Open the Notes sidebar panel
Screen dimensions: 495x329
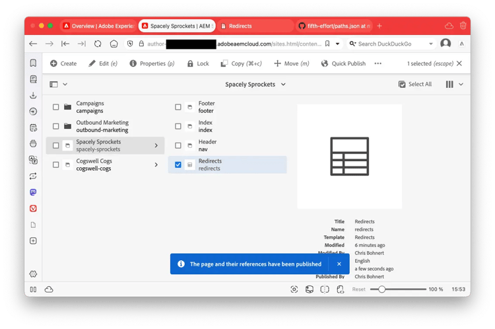coord(33,128)
